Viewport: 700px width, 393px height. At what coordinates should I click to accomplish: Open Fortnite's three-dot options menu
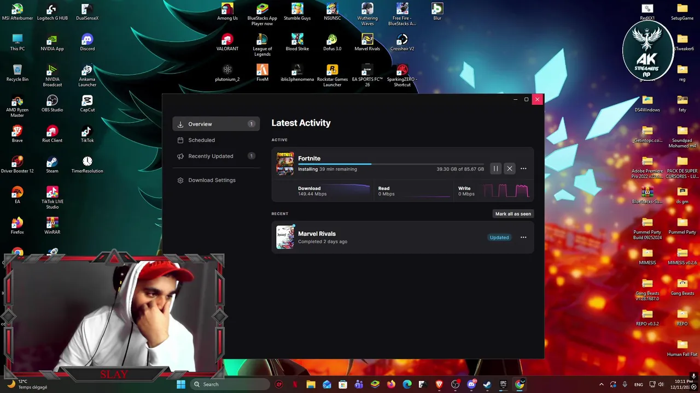[x=523, y=169]
